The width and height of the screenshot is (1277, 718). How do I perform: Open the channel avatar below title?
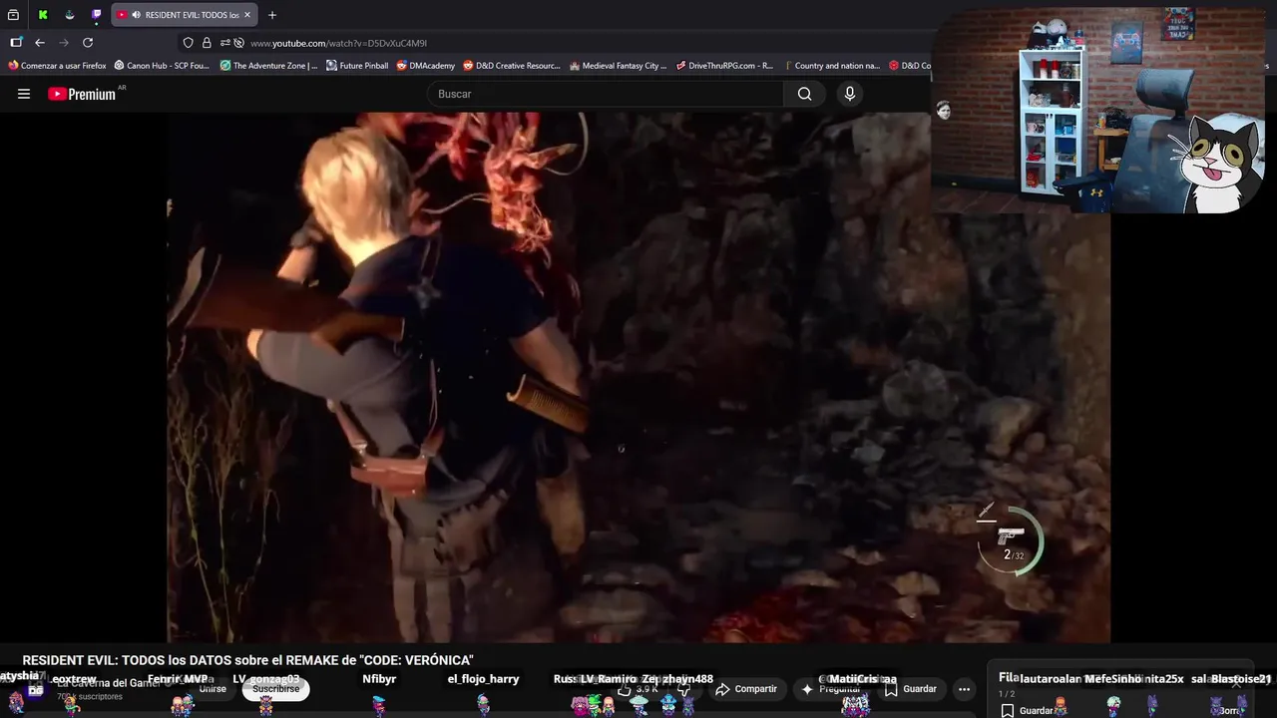(36, 689)
